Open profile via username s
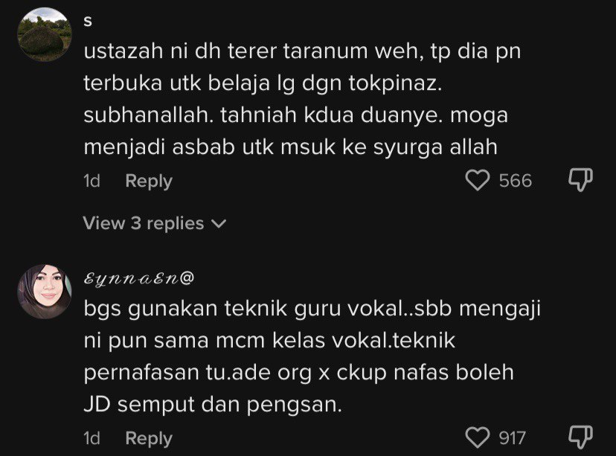The height and width of the screenshot is (456, 616). point(88,22)
